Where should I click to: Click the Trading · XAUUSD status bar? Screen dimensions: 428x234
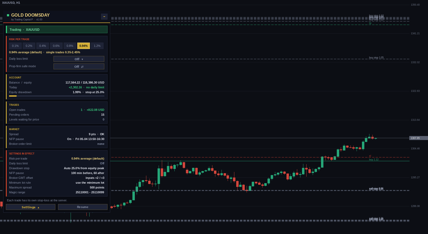coord(57,29)
